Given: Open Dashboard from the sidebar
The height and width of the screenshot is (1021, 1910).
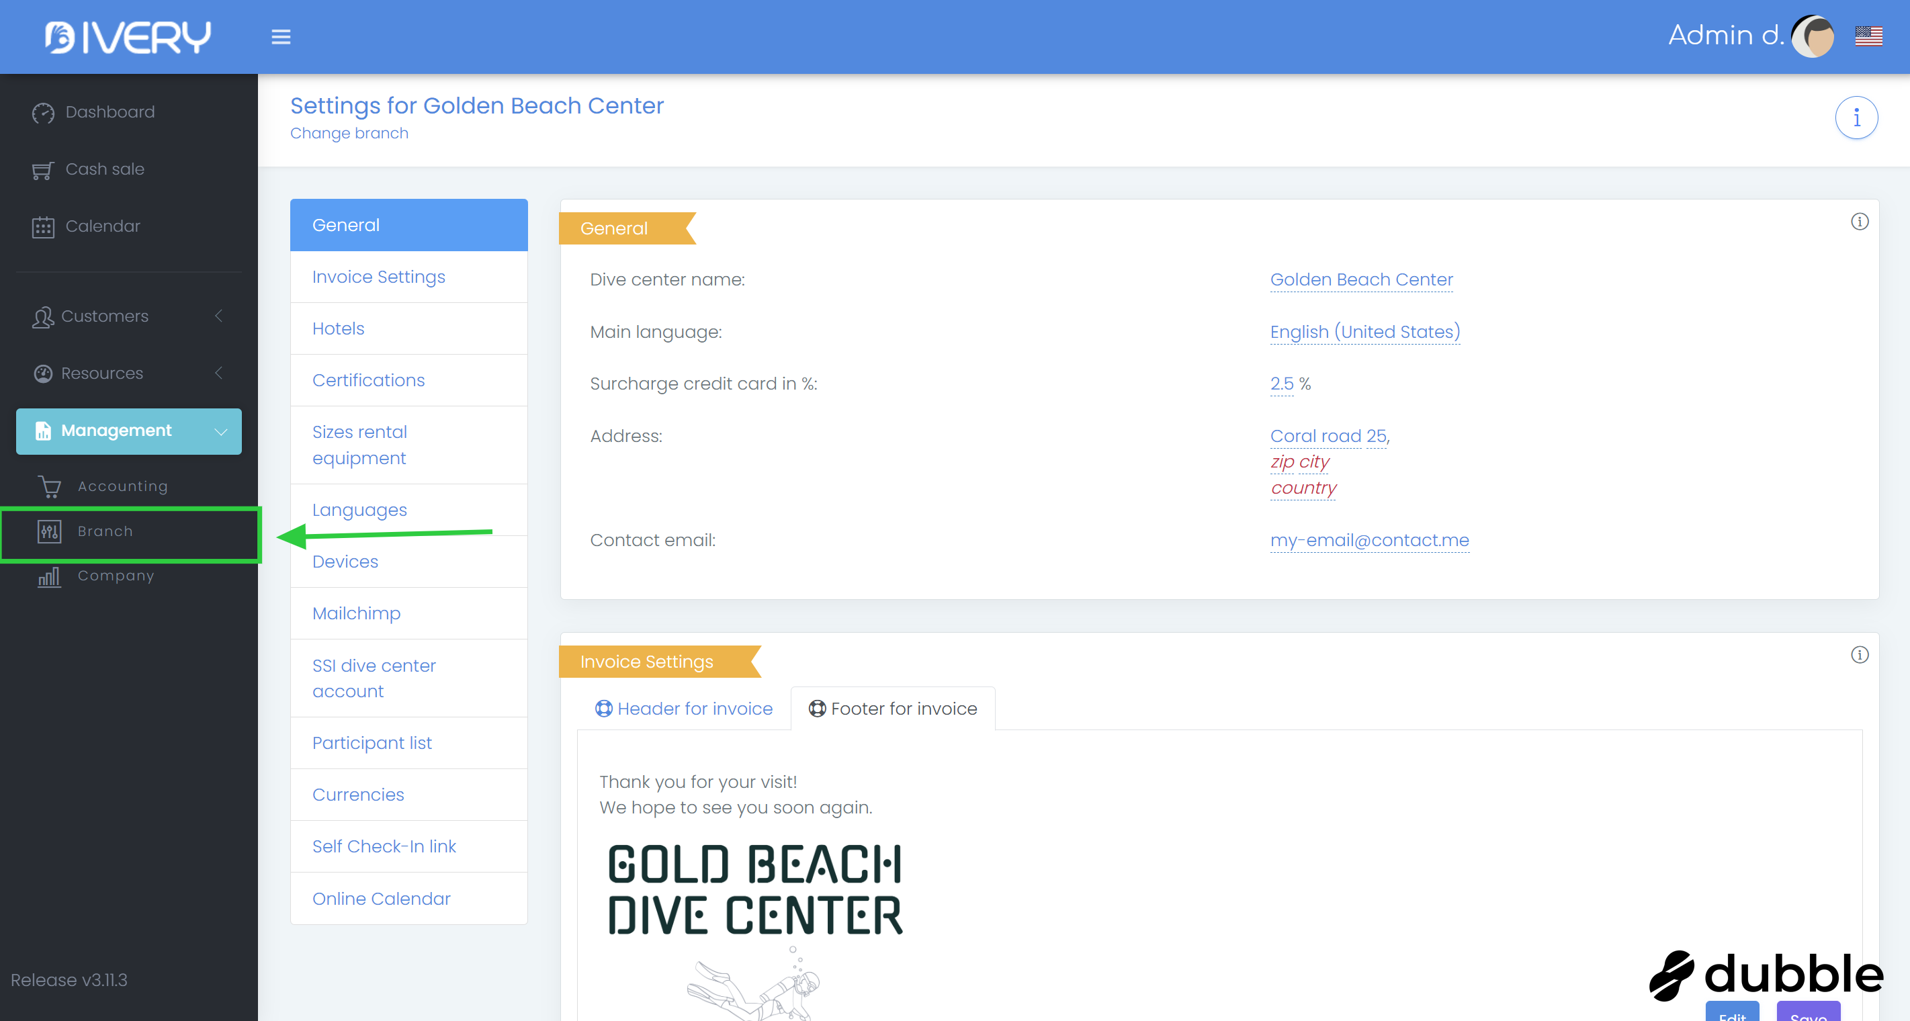Looking at the screenshot, I should pyautogui.click(x=110, y=112).
